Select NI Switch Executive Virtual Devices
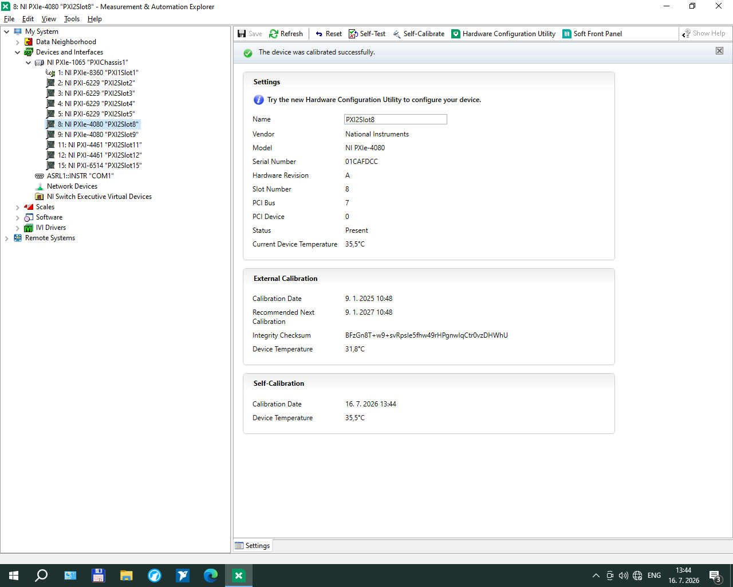Image resolution: width=733 pixels, height=587 pixels. tap(99, 197)
